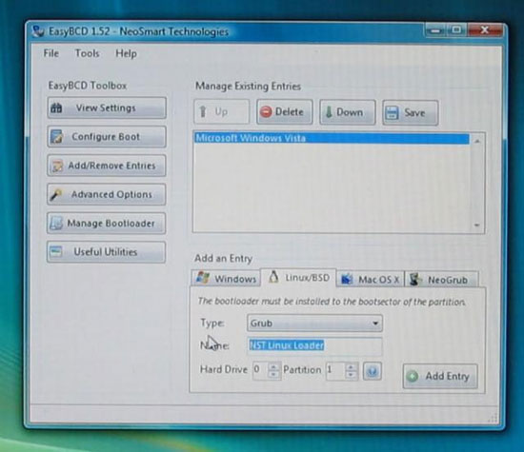Expand the Type dropdown showing Grub

pos(314,324)
